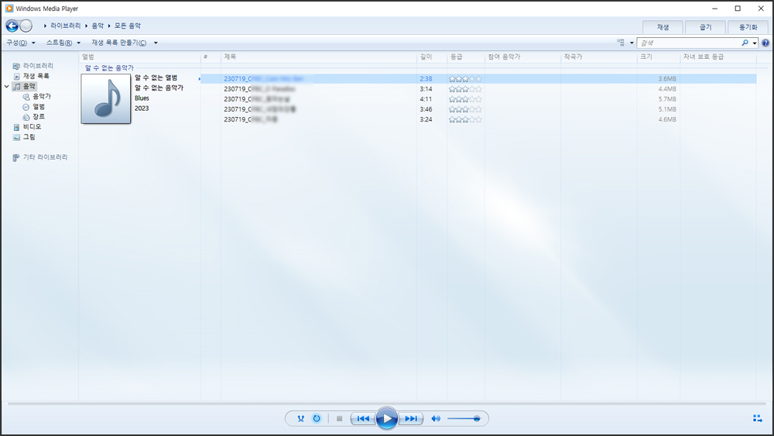
Task: Open the 동기화 tab
Action: coord(748,27)
